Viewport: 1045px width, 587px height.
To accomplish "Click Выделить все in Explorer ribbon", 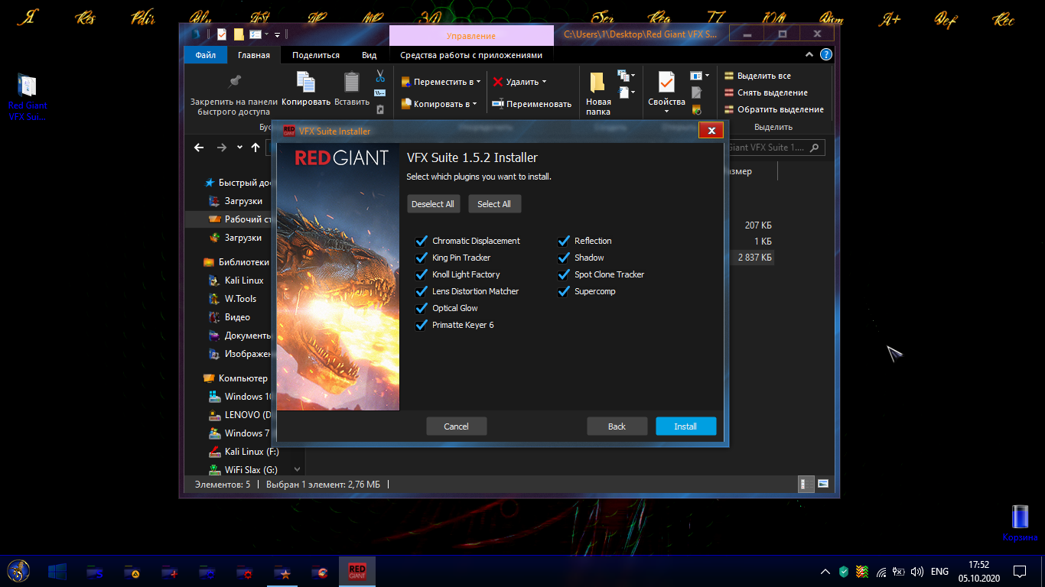I will click(758, 76).
